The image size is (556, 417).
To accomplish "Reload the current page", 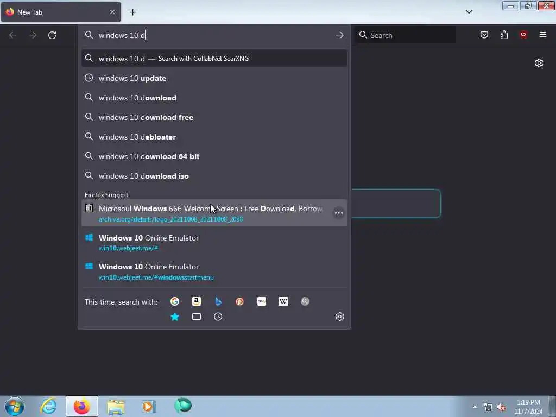I will pos(52,35).
